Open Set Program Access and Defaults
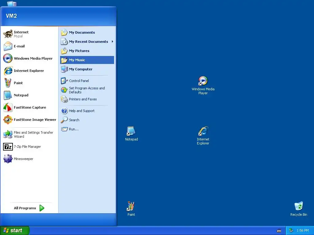Image resolution: width=314 pixels, height=235 pixels. [x=87, y=90]
